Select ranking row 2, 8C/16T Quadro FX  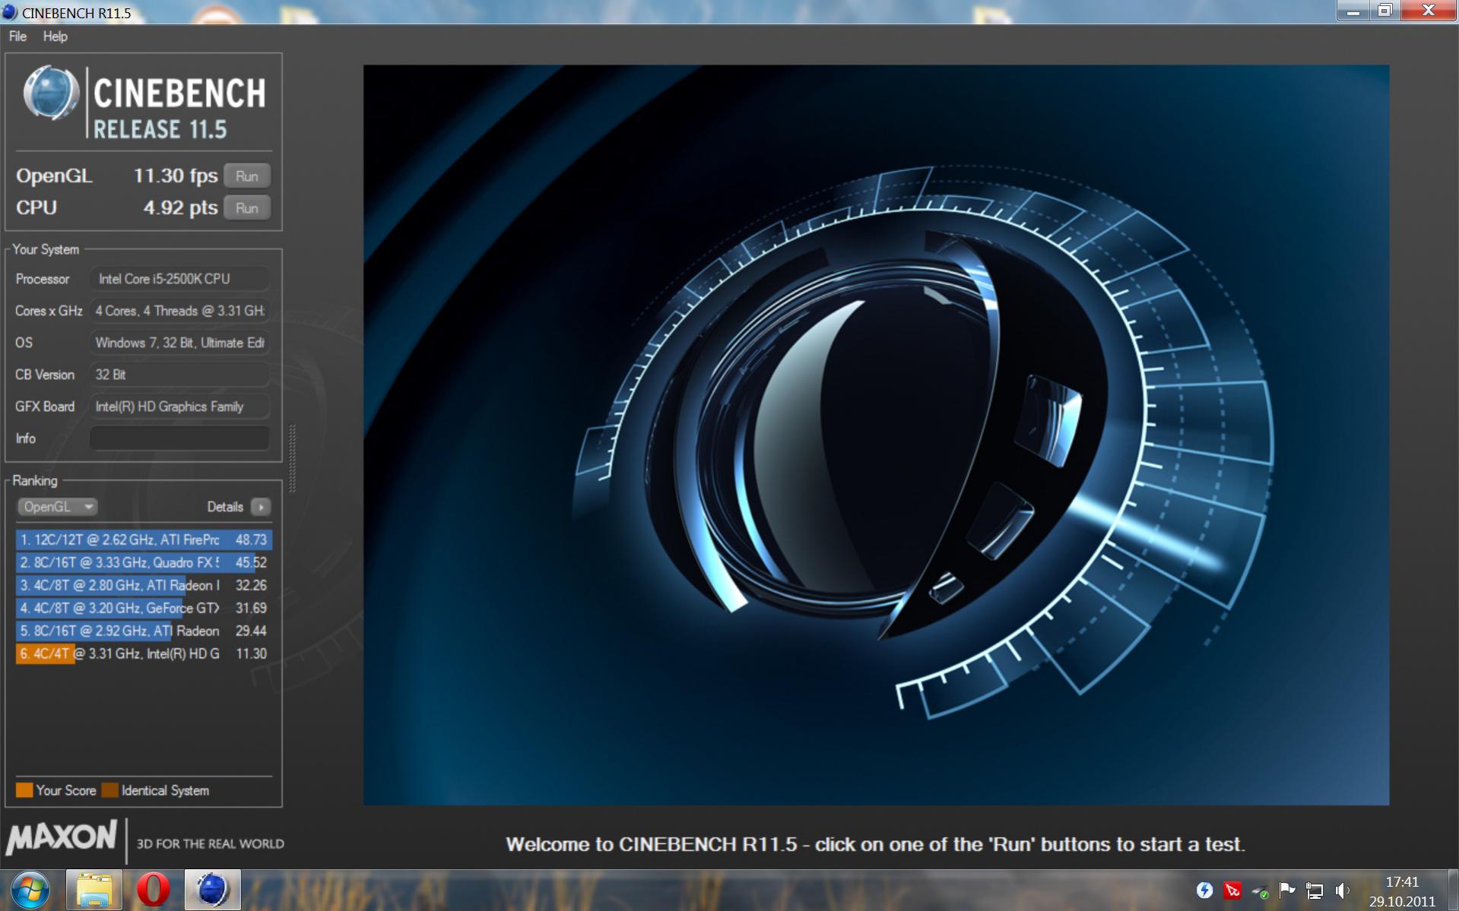click(x=144, y=562)
